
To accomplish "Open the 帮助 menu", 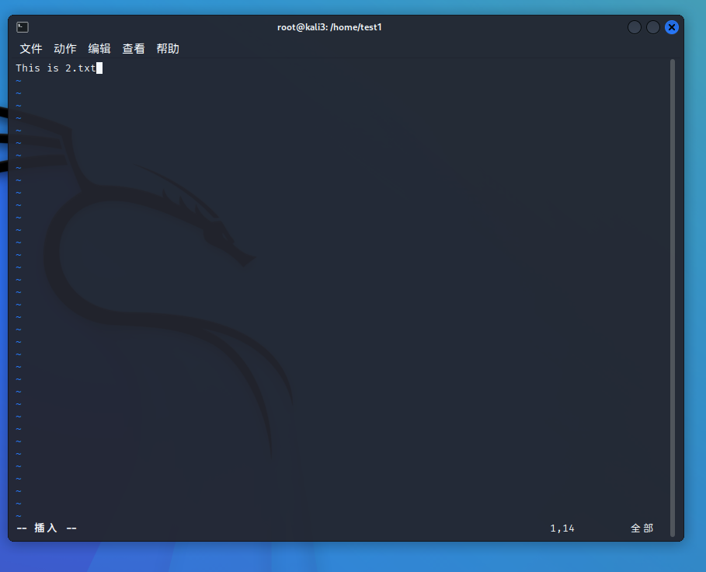I will [168, 49].
